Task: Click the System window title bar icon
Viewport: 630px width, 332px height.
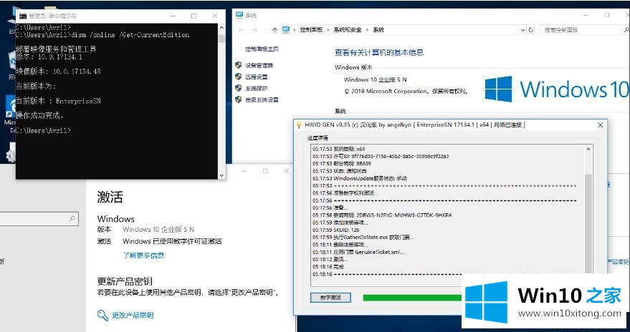Action: 239,15
